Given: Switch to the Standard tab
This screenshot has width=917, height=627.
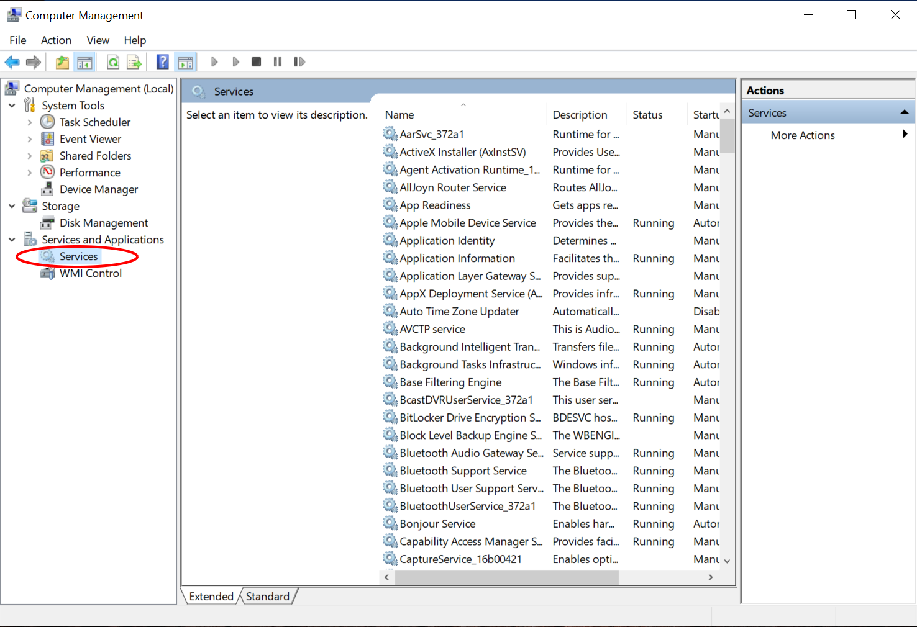Looking at the screenshot, I should pos(268,597).
